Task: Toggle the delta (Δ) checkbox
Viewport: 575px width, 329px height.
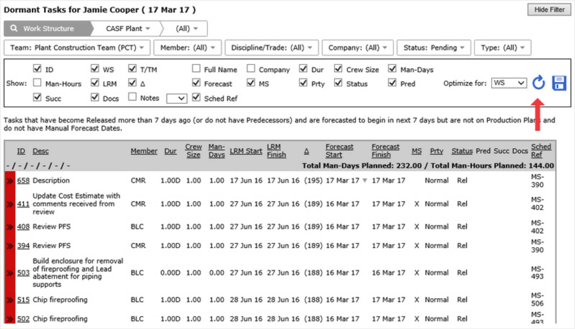Action: (132, 83)
